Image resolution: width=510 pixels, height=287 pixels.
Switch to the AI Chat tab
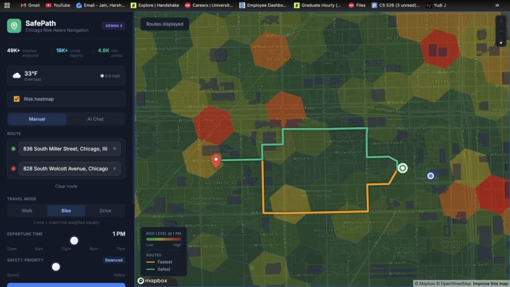point(96,119)
